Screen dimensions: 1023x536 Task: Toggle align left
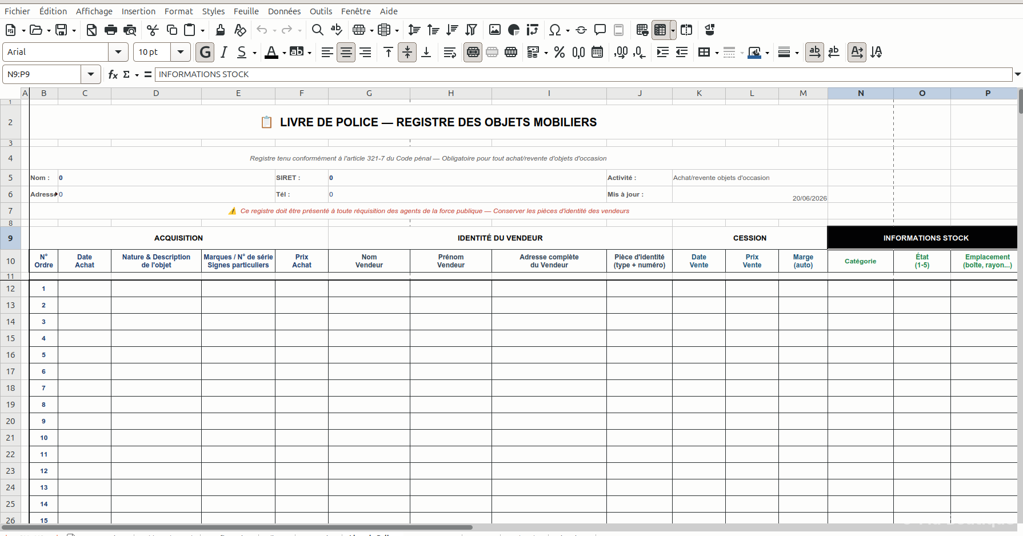(327, 52)
